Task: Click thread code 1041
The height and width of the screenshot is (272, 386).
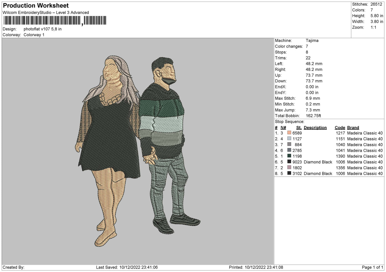Action: (340, 151)
